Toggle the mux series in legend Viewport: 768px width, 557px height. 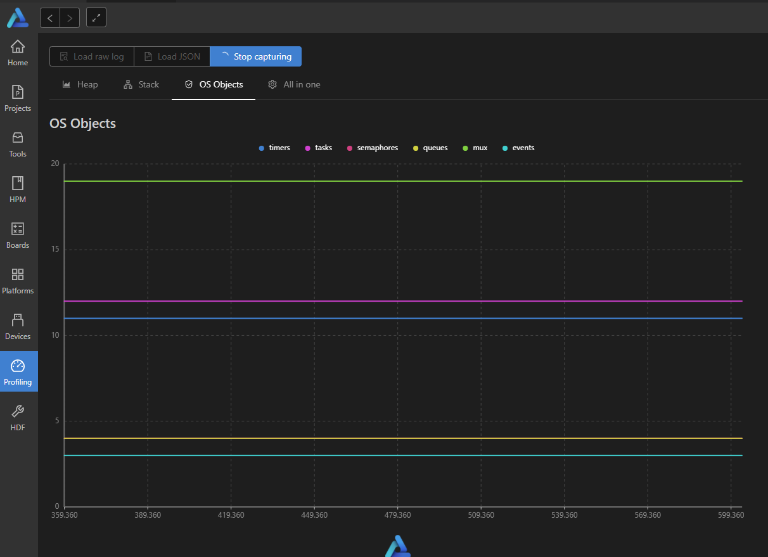(x=475, y=148)
